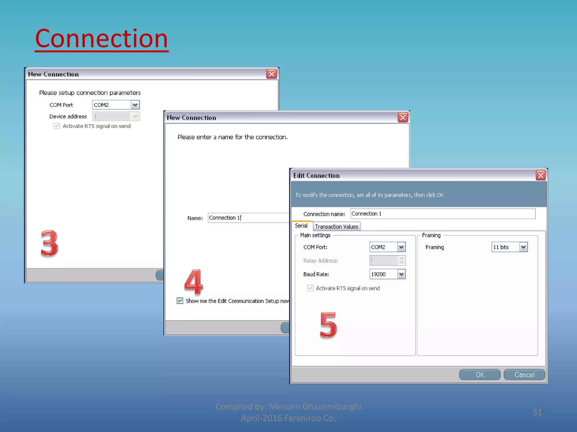
Task: Click the OK button
Action: tap(480, 375)
